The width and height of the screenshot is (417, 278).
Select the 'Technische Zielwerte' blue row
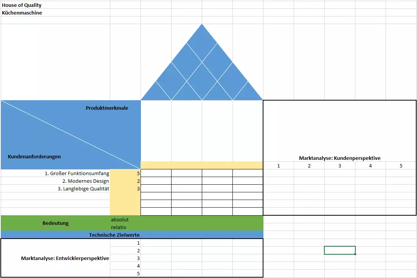[x=132, y=235]
